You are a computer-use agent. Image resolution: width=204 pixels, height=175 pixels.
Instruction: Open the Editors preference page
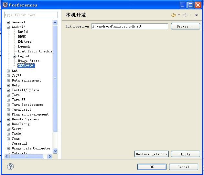coord(25,41)
